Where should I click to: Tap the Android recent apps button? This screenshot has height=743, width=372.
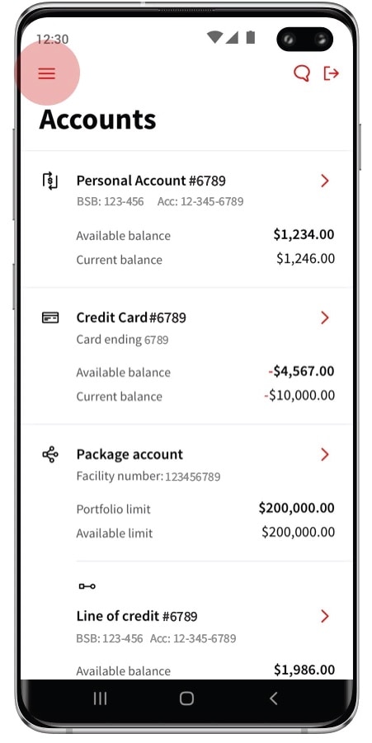pos(100,698)
